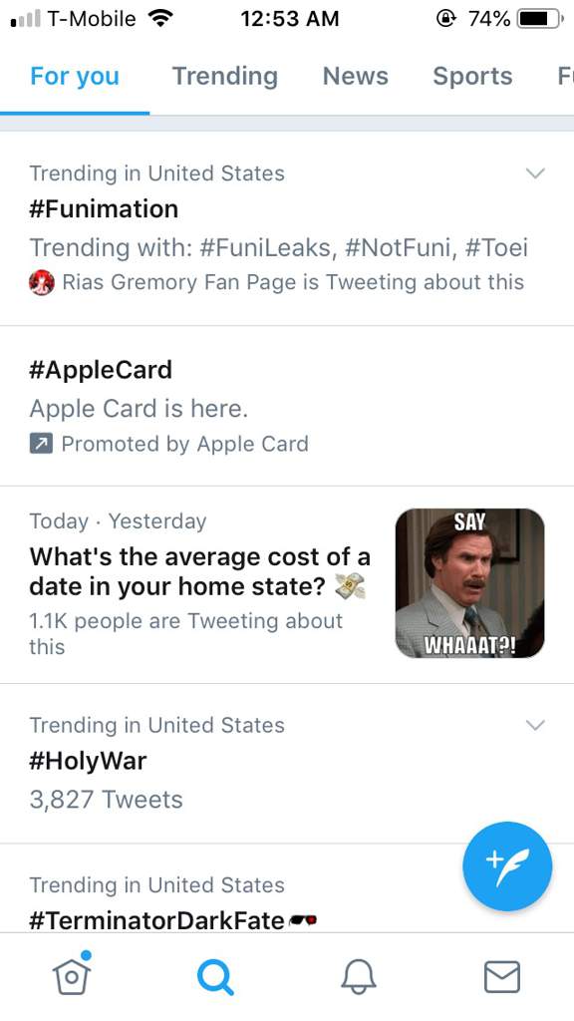Tap the 'Say Whaaat?!' meme thumbnail
The width and height of the screenshot is (574, 1021).
tap(470, 583)
